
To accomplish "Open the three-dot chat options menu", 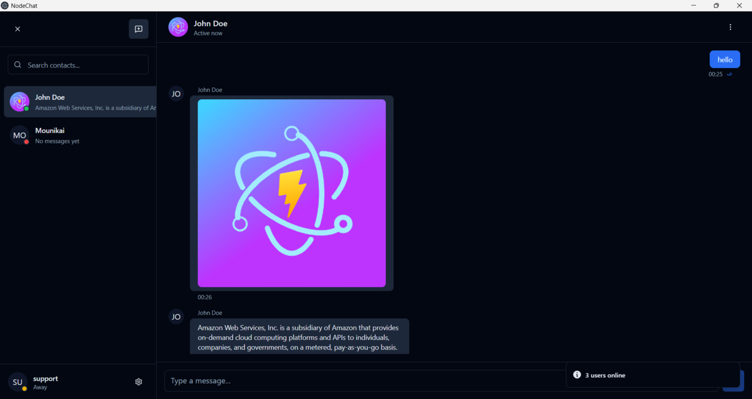I will [x=730, y=27].
